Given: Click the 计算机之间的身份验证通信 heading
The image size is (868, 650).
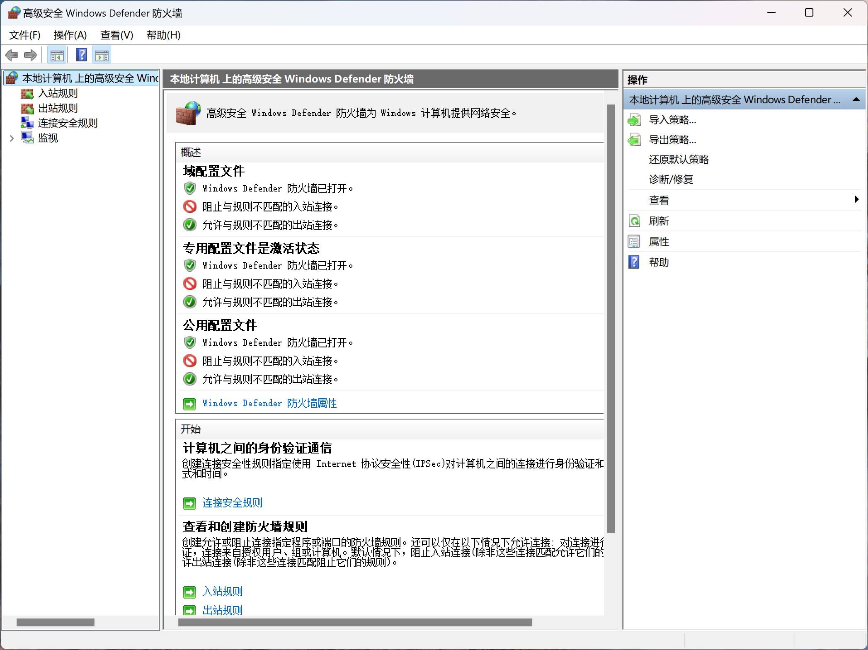Looking at the screenshot, I should 257,448.
